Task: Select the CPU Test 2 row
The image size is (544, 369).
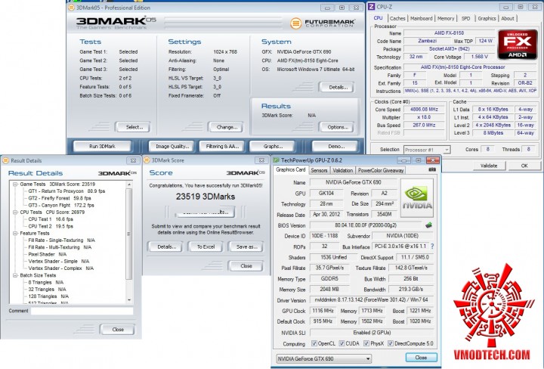Action: (x=51, y=226)
